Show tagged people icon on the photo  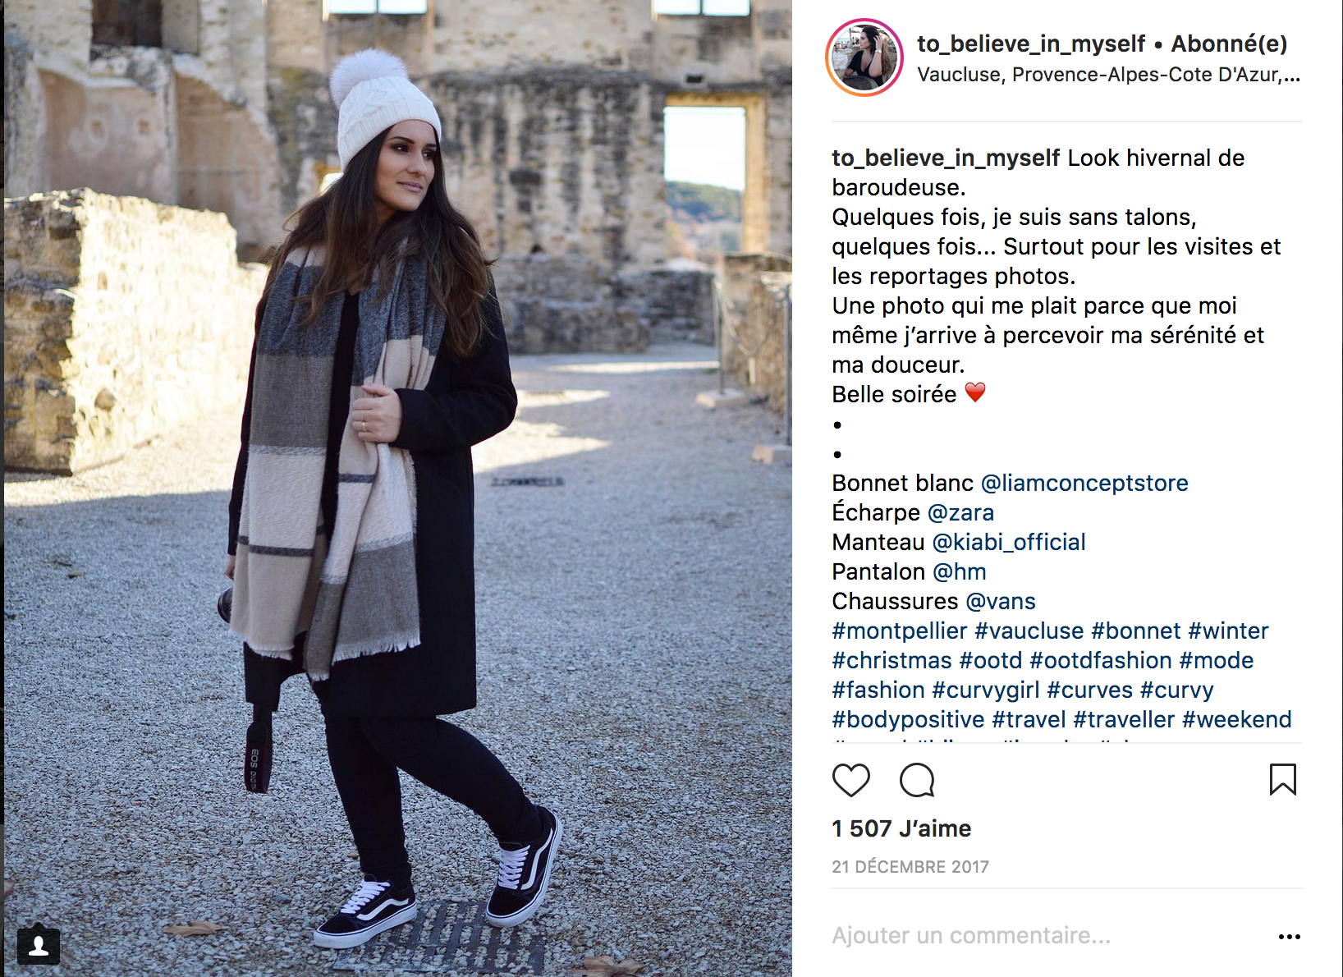coord(38,946)
